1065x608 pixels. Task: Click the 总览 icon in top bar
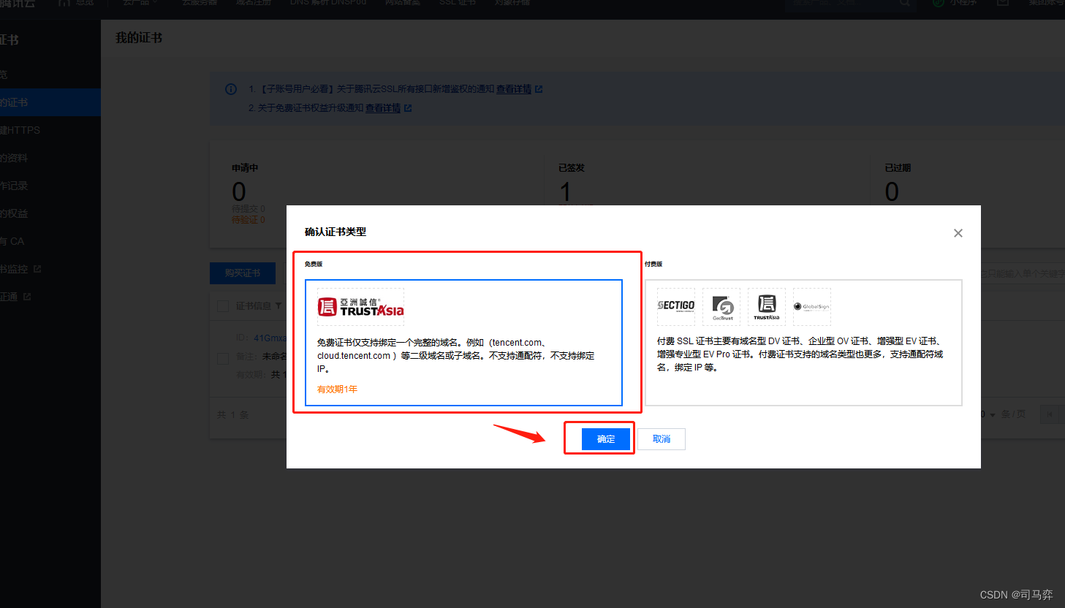coord(64,3)
